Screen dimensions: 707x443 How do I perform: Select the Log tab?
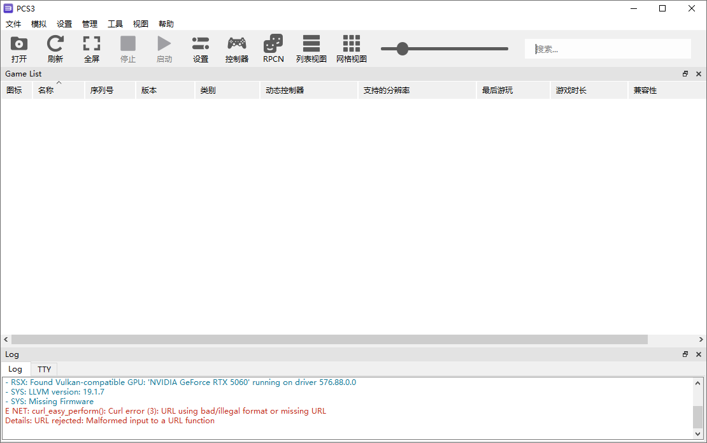tap(15, 369)
